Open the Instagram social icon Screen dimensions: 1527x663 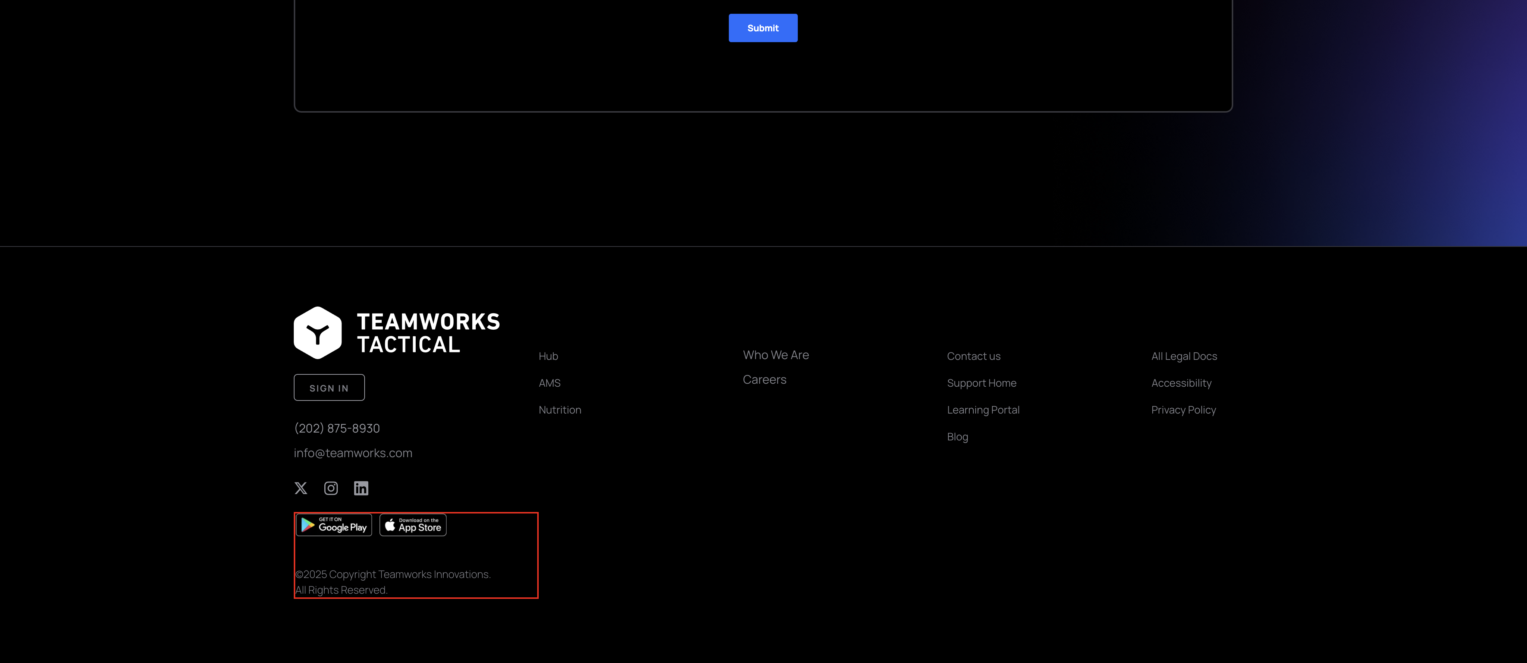tap(331, 488)
